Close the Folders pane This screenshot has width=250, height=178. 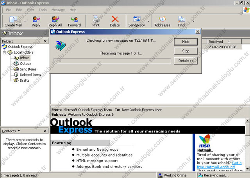[x=45, y=41]
